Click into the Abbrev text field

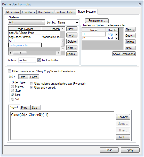tap(27, 60)
